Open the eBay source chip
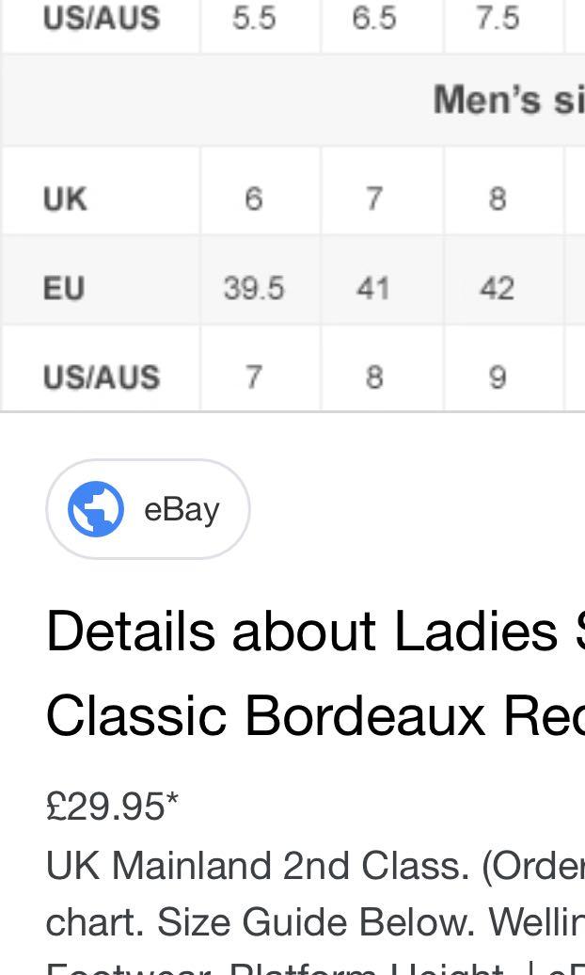This screenshot has height=975, width=585. 148,509
